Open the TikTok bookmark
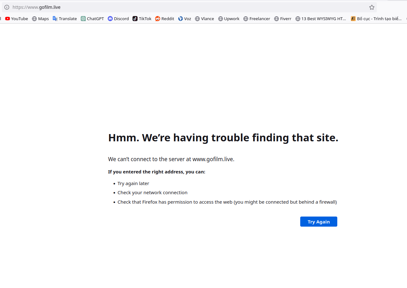Viewport: 407px width, 288px height. click(x=142, y=19)
